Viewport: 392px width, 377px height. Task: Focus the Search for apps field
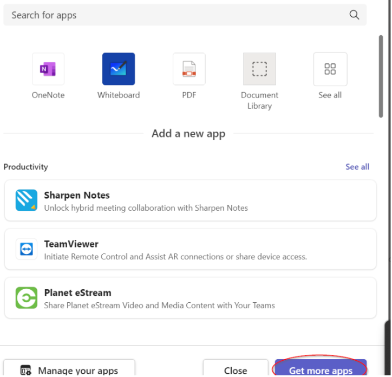[185, 15]
